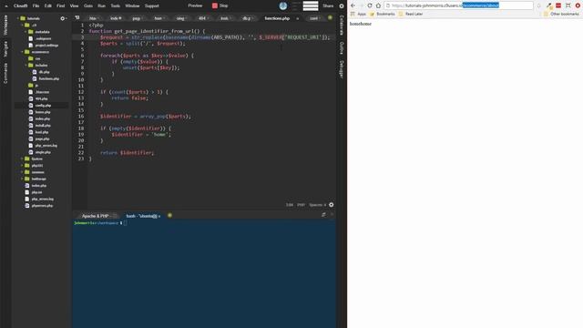The height and width of the screenshot is (328, 583).
Task: Switch to the Commands side panel
Action: click(5, 73)
